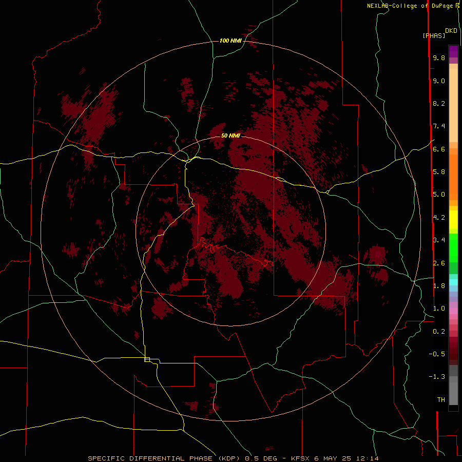Image resolution: width=462 pixels, height=462 pixels.
Task: Click the small square marker on the yellow highway
Action: [x=147, y=359]
